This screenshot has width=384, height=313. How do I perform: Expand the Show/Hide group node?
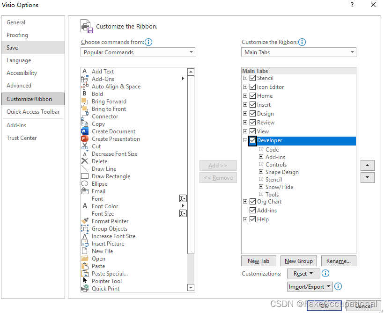point(261,187)
